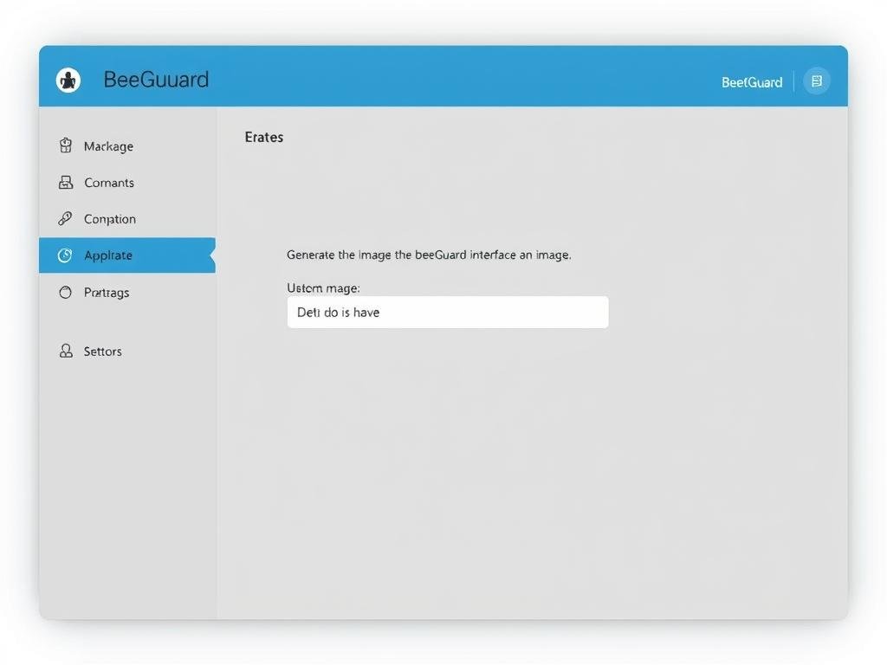Select the highlighted Applrate item
This screenshot has width=887, height=665.
click(x=108, y=255)
